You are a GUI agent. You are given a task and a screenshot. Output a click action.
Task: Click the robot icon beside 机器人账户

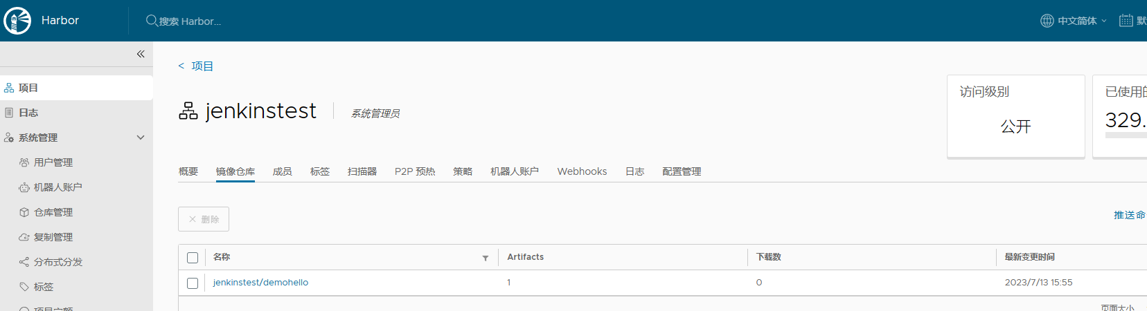pos(24,187)
